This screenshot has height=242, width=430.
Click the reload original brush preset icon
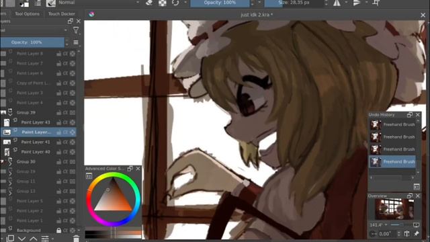[175, 3]
